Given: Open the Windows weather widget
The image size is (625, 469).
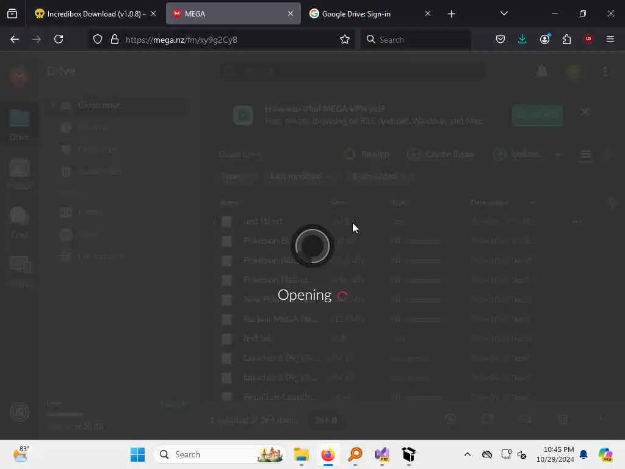Looking at the screenshot, I should click(x=21, y=454).
